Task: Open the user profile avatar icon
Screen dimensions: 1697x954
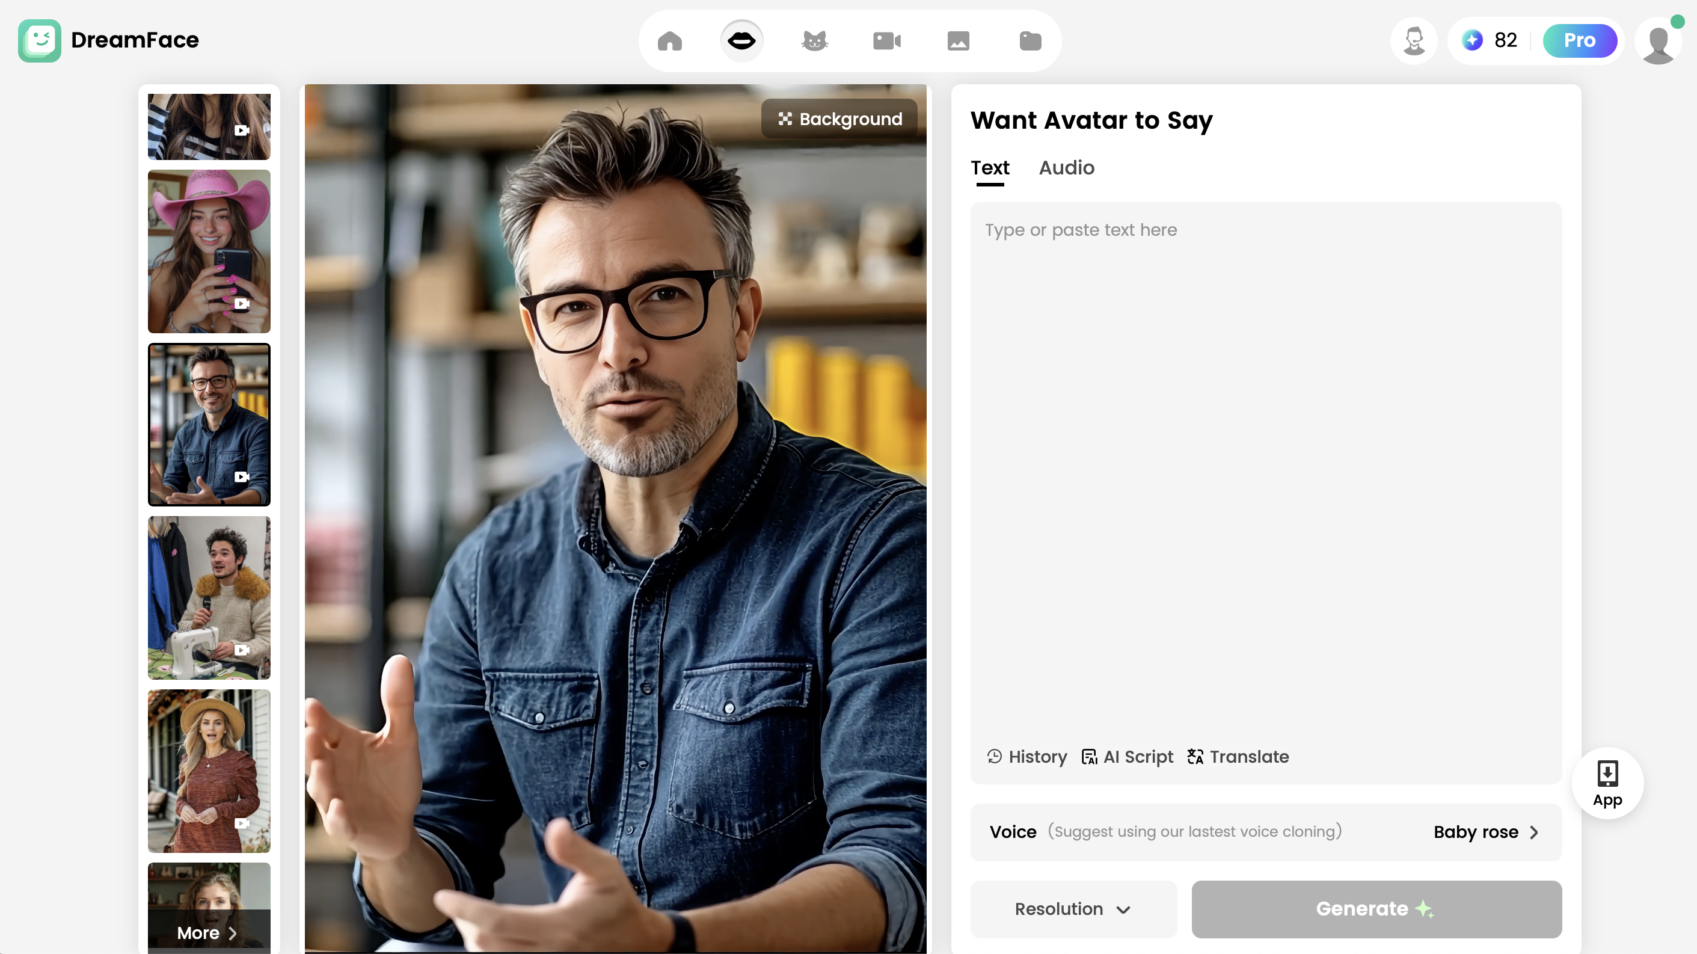Action: (1657, 42)
